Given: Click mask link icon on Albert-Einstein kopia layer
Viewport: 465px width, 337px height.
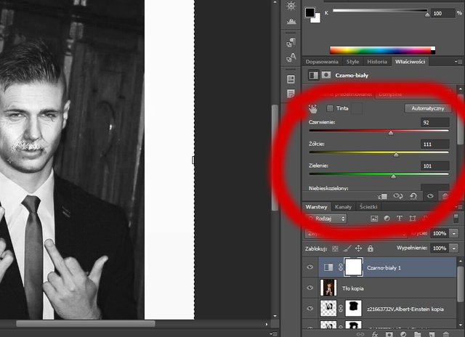Looking at the screenshot, I should point(341,309).
